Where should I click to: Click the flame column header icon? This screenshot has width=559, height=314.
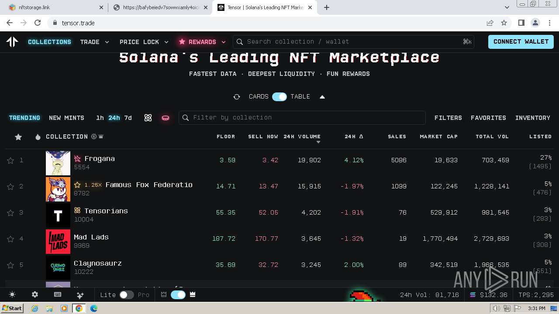(38, 137)
